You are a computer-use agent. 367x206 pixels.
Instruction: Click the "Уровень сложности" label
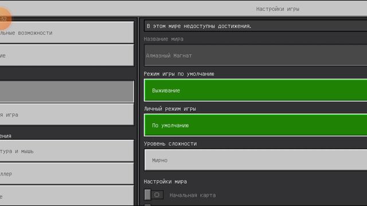[x=170, y=144]
